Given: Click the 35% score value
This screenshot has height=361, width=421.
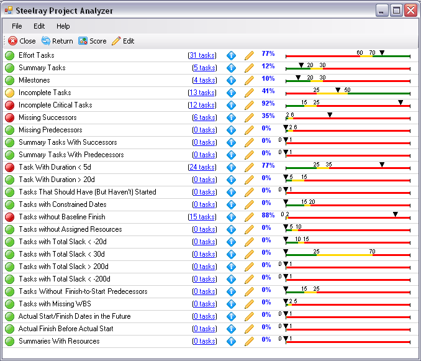Looking at the screenshot, I should tap(268, 116).
